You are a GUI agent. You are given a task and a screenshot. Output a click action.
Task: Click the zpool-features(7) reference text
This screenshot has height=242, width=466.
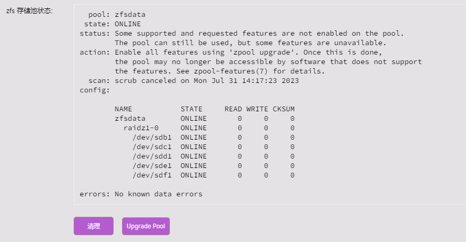tap(231, 71)
